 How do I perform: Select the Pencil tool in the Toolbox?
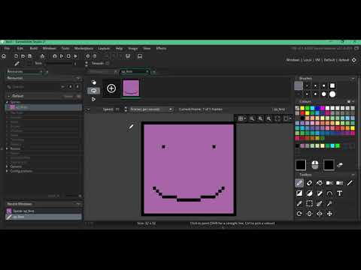pyautogui.click(x=299, y=183)
